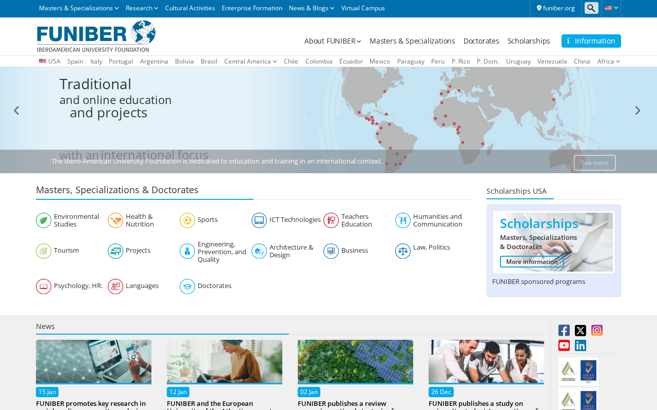Open the funiber.org location link
The height and width of the screenshot is (410, 657).
[x=556, y=8]
